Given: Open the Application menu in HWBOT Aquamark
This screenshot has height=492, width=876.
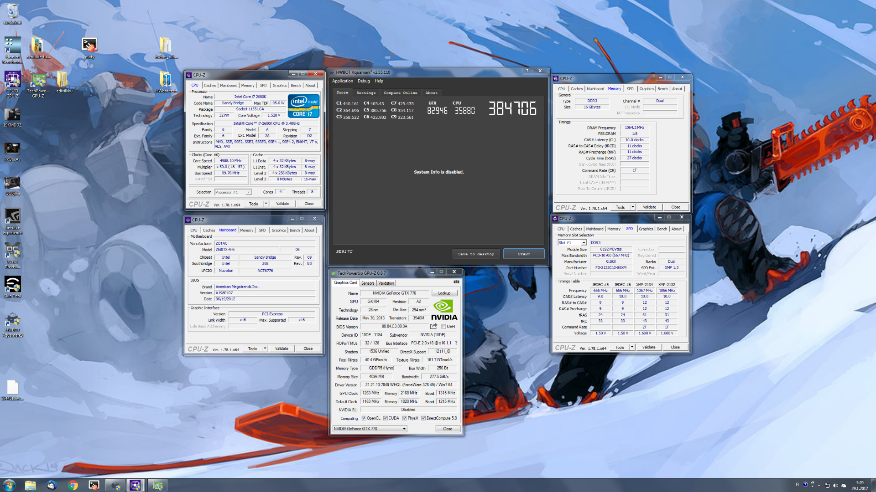Looking at the screenshot, I should [342, 81].
